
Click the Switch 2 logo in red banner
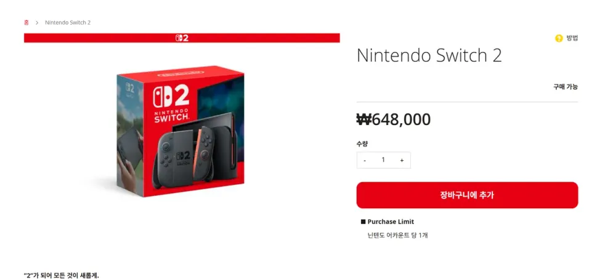pos(182,38)
